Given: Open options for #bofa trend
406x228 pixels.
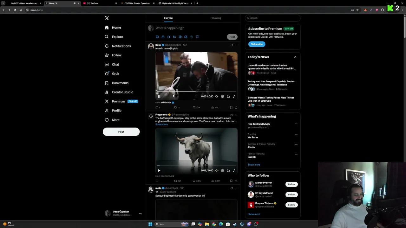Looking at the screenshot, I should (x=296, y=144).
